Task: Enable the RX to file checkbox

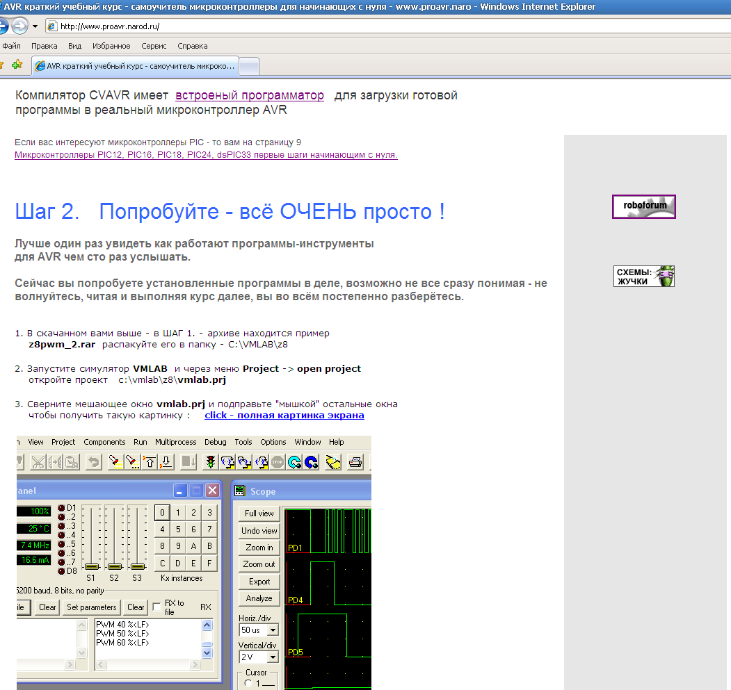Action: pos(157,607)
